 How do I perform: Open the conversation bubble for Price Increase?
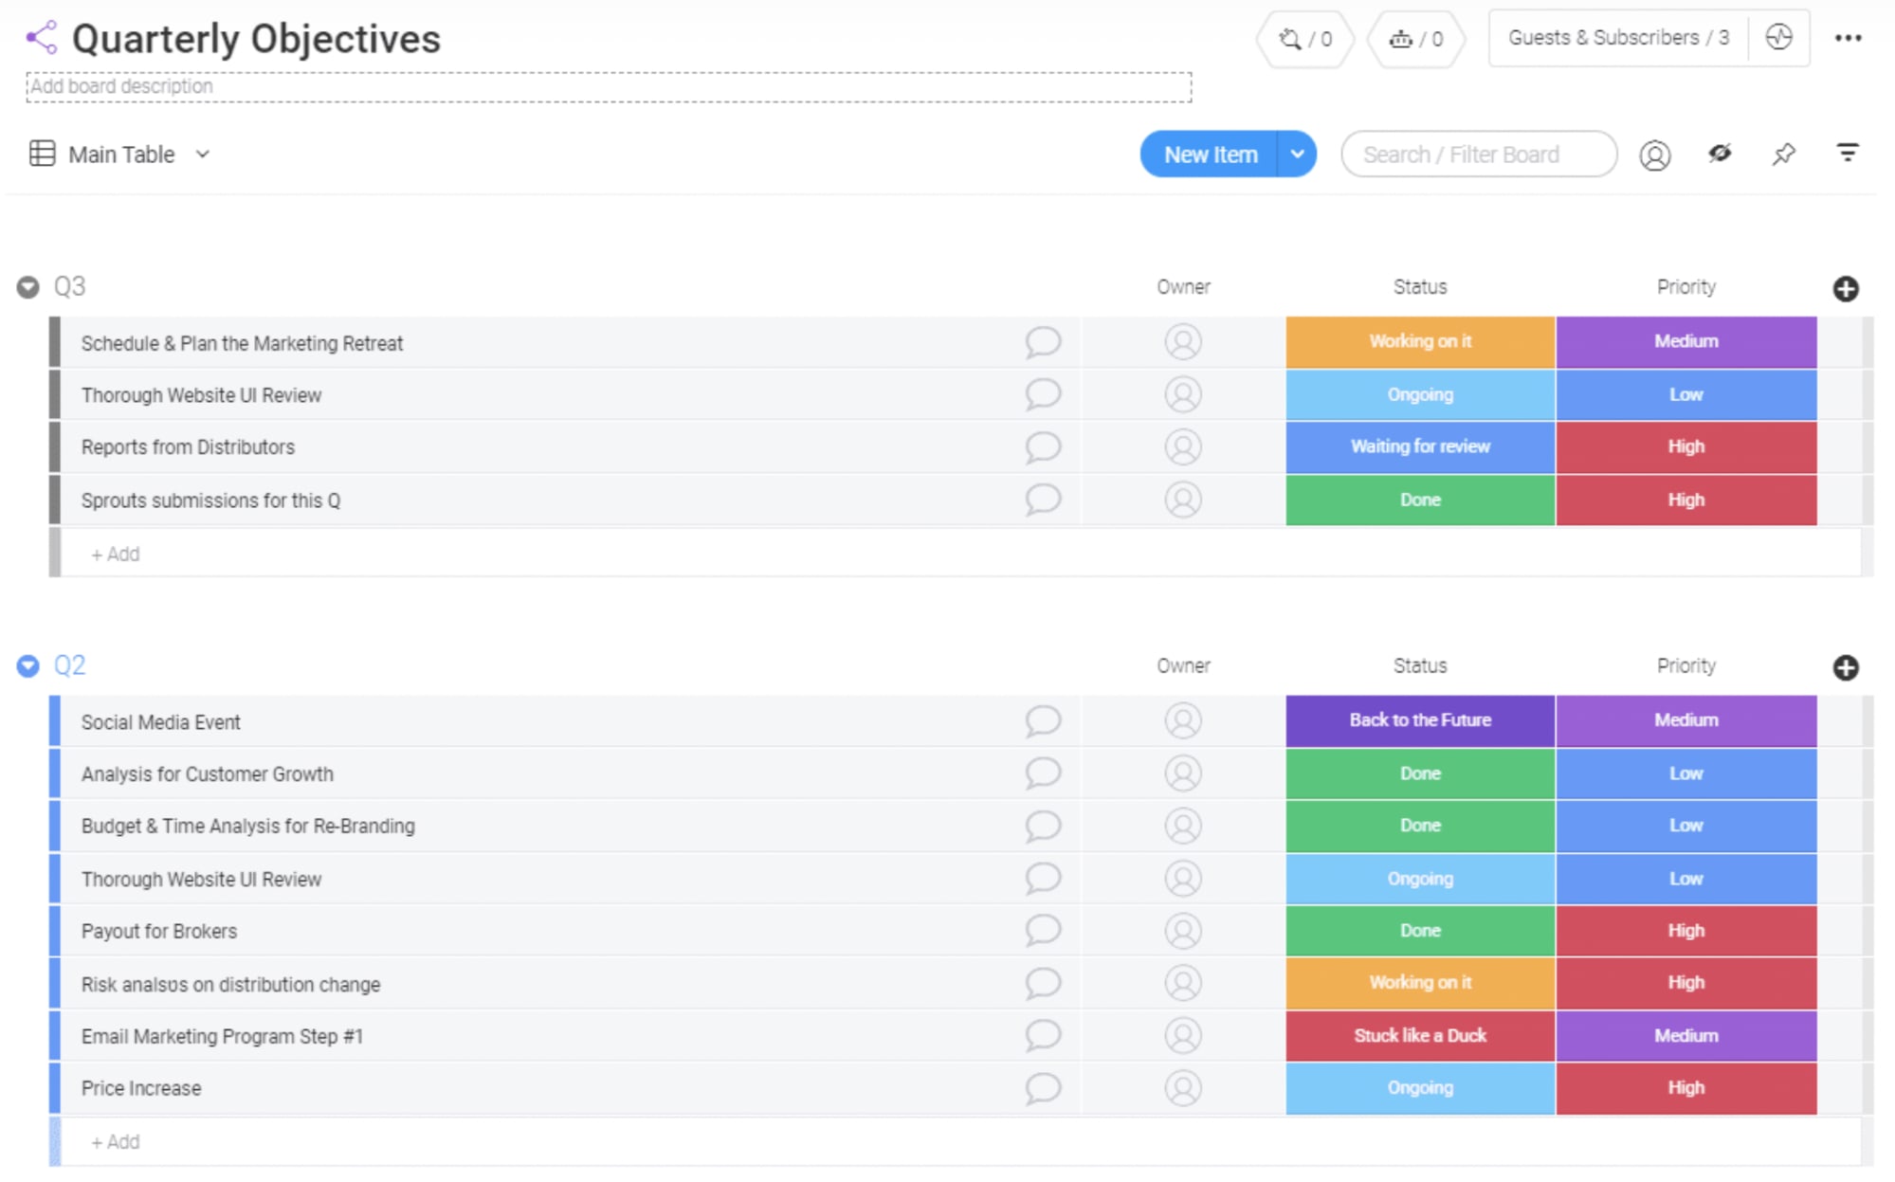click(1043, 1088)
